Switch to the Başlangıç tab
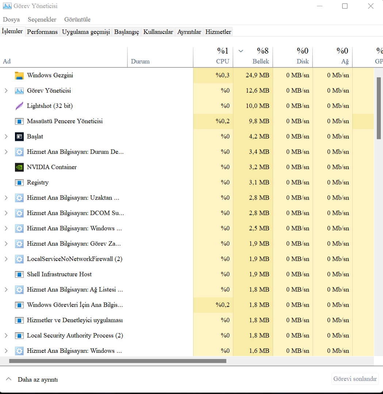Image resolution: width=383 pixels, height=394 pixels. [126, 32]
